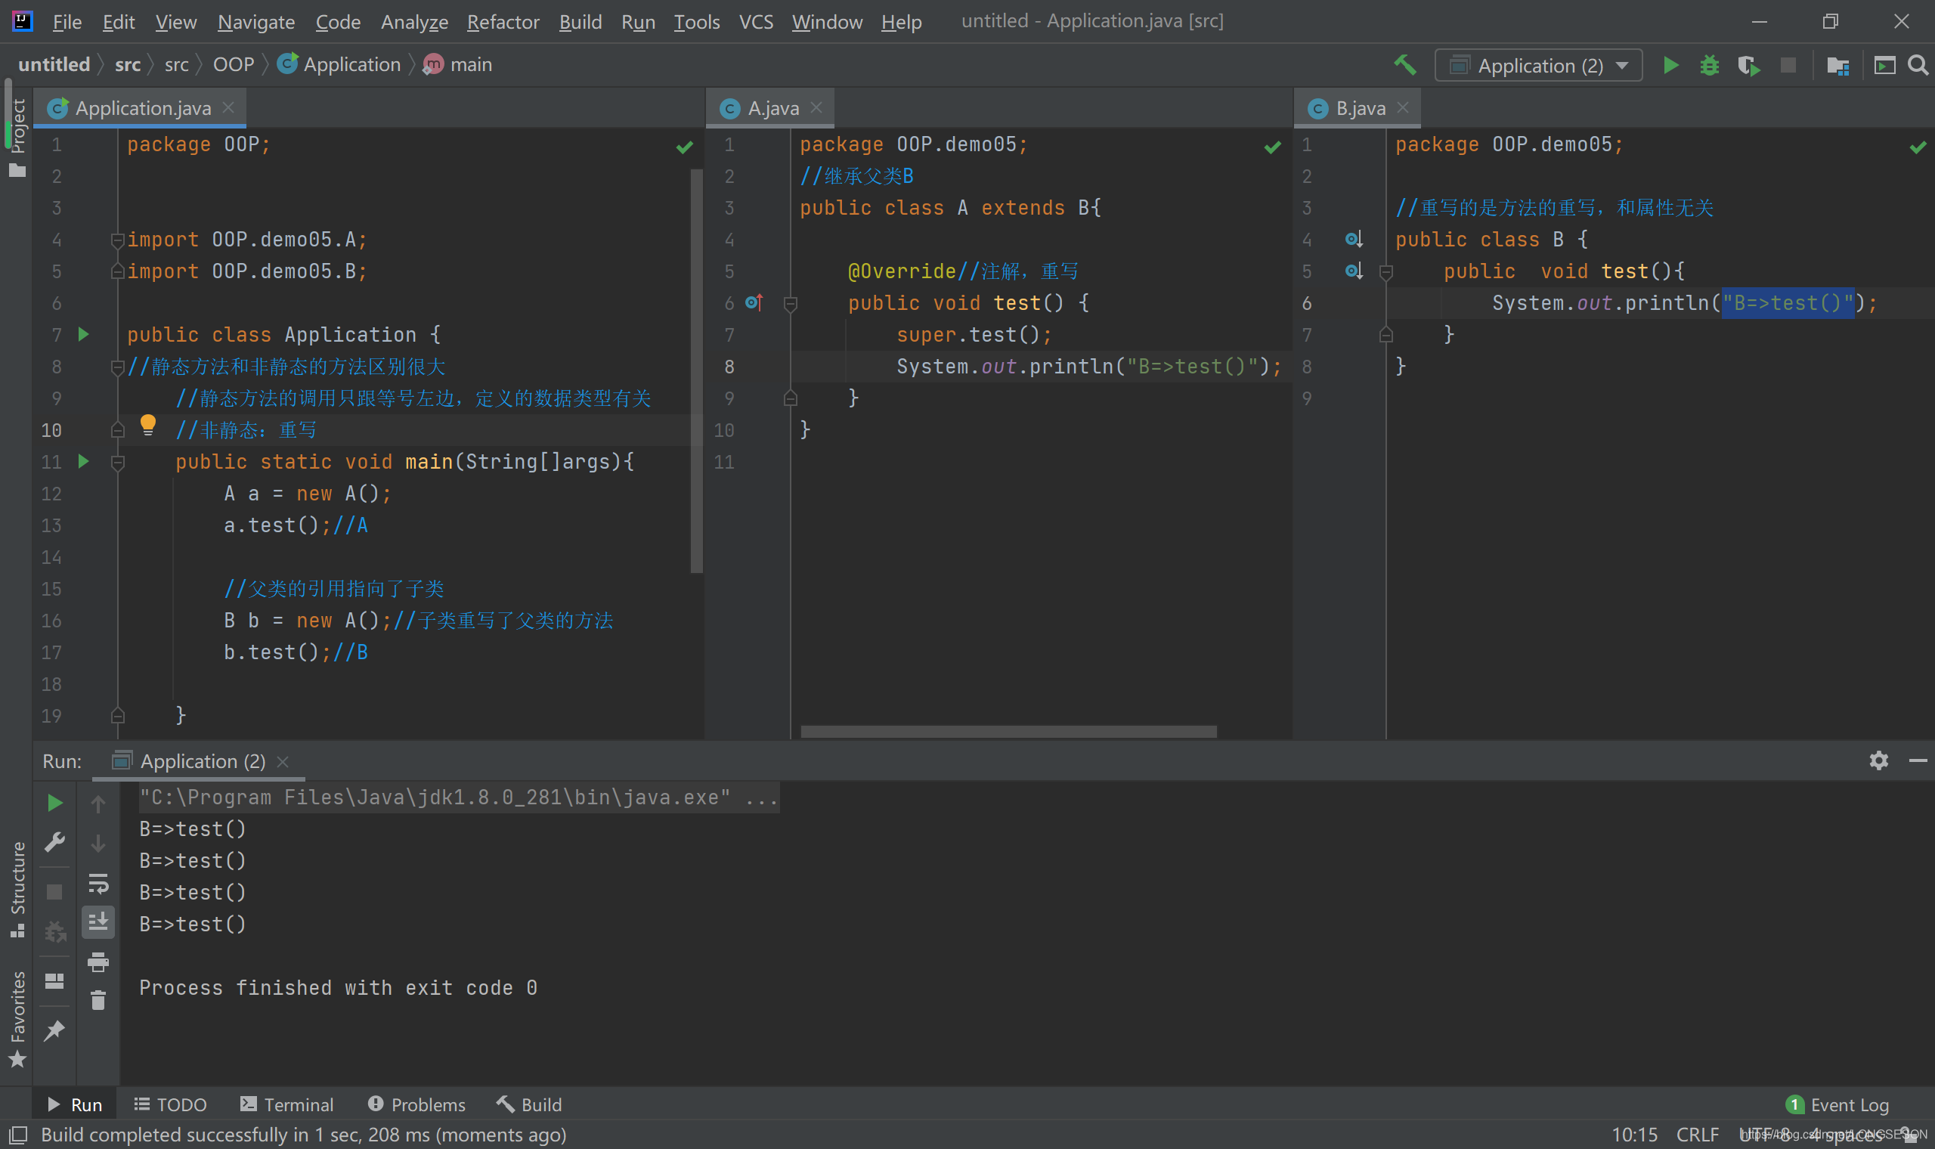Click the Debug bug icon in toolbar

[x=1709, y=65]
